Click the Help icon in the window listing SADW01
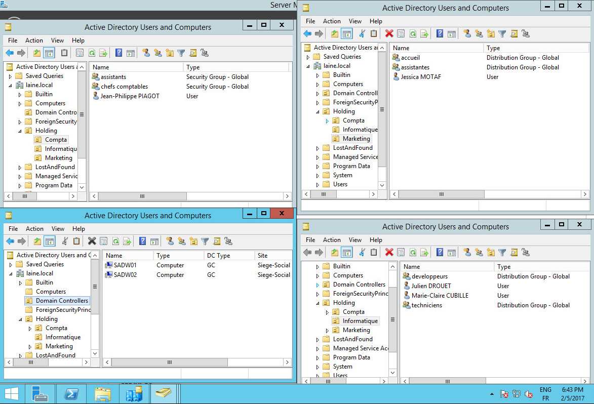Screen dimensions: 594x404 point(142,241)
